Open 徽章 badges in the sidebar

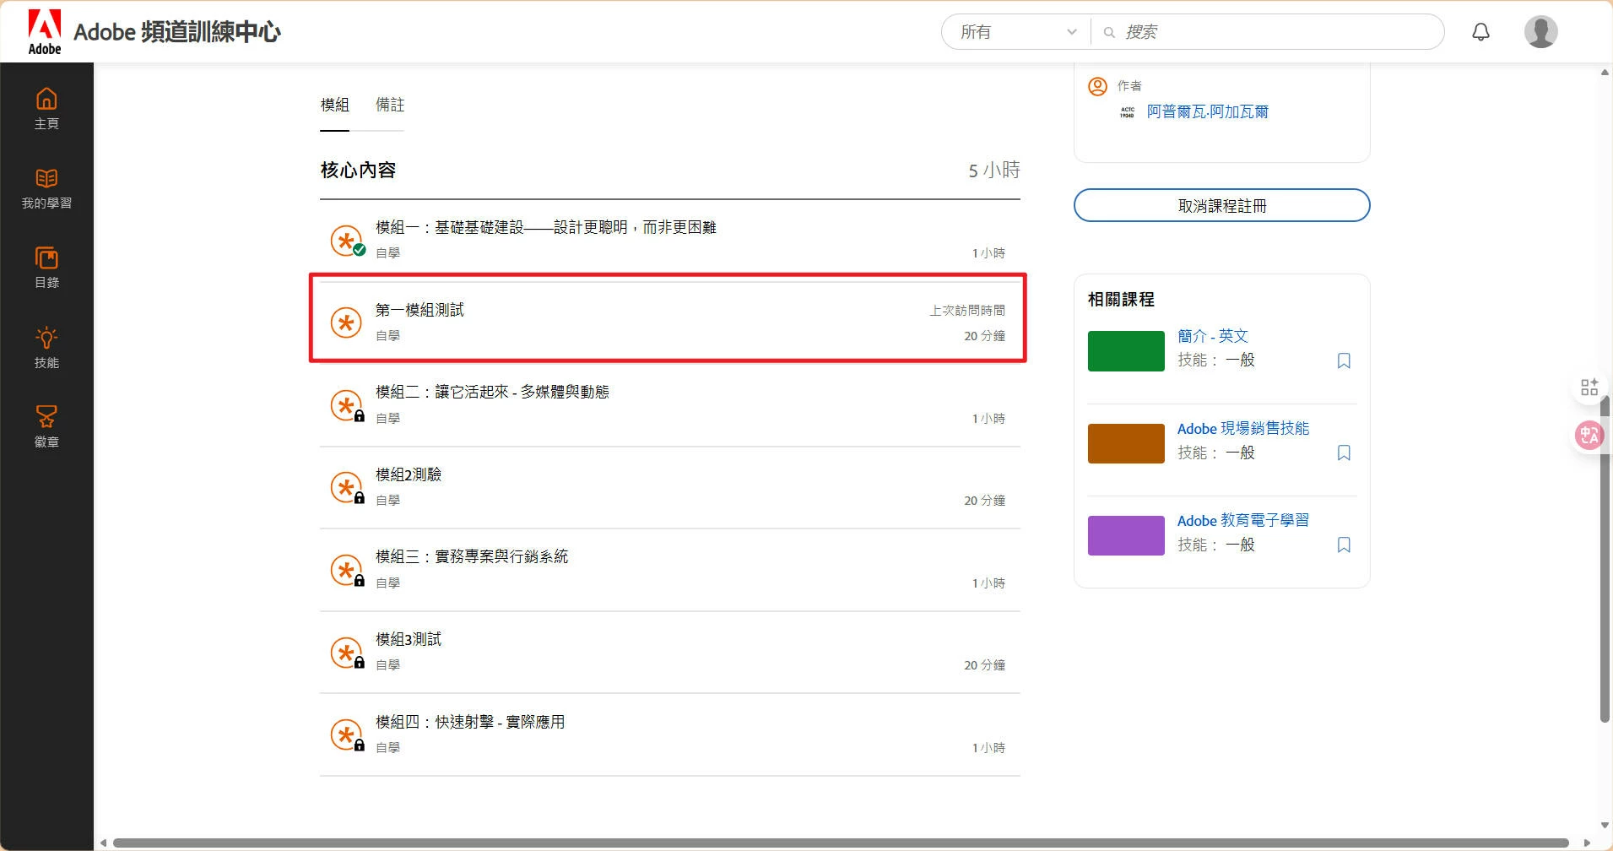click(46, 427)
